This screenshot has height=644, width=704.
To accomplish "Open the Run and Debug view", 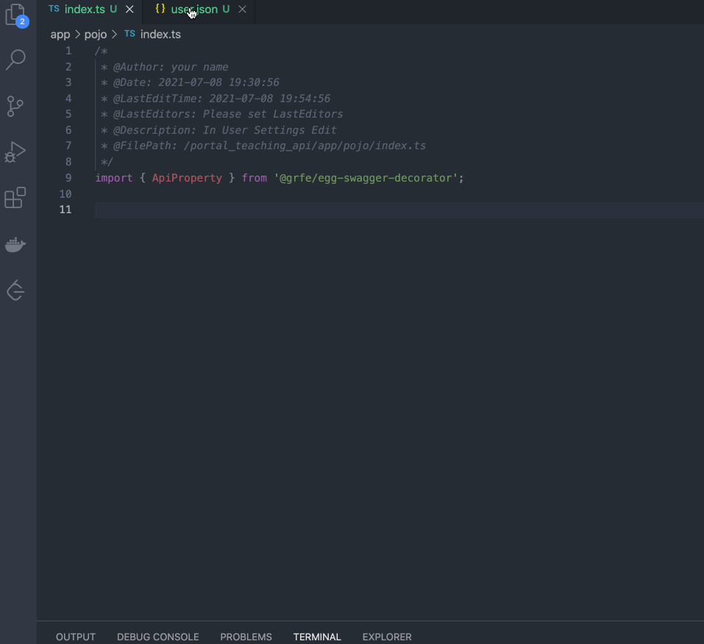I will [15, 152].
